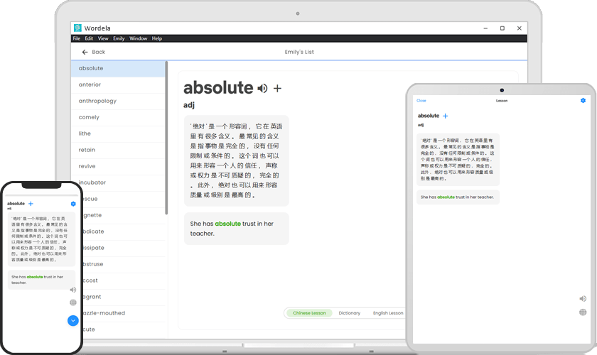The image size is (597, 355).
Task: Tap the phone globe icon
Action: click(73, 302)
